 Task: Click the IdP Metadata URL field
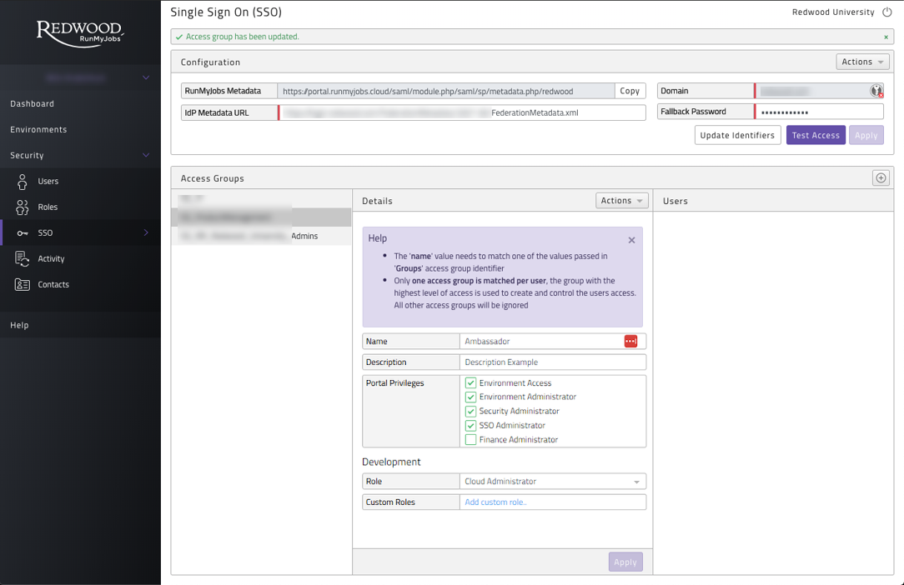coord(462,113)
